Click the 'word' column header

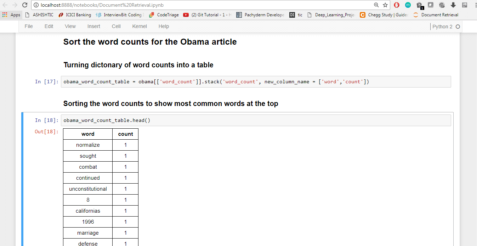pyautogui.click(x=88, y=134)
